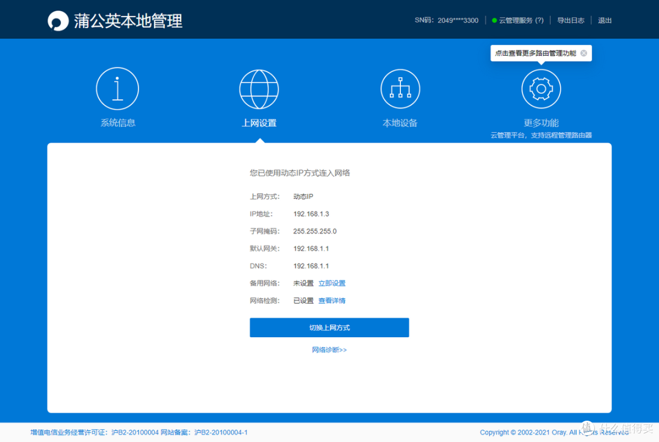Click the 您已使用动态IP方式连入网络 heading
659x442 pixels.
[300, 173]
